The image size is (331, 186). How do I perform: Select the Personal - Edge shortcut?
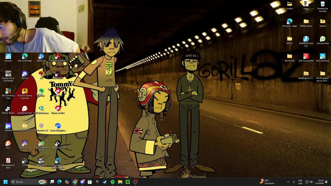pos(290,23)
